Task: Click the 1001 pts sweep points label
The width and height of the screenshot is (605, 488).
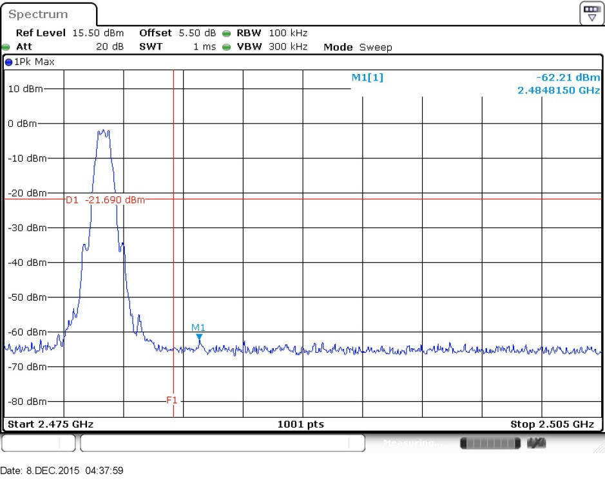Action: click(301, 424)
